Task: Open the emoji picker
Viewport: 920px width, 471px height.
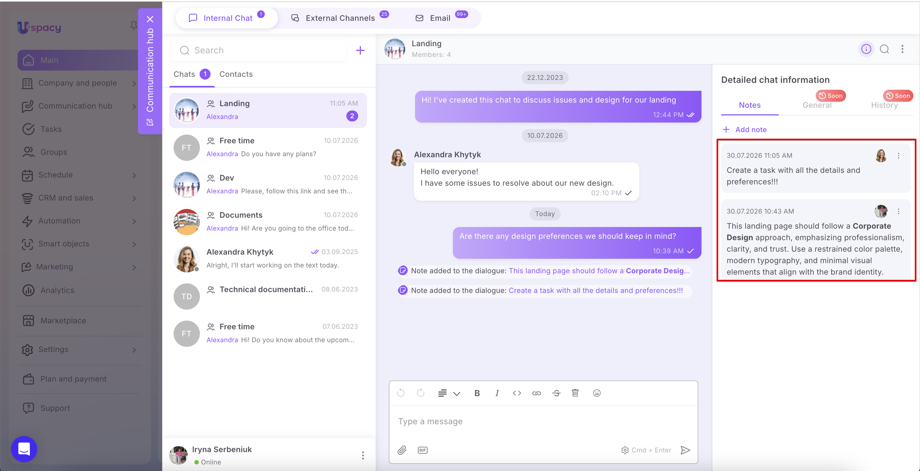Action: 597,393
